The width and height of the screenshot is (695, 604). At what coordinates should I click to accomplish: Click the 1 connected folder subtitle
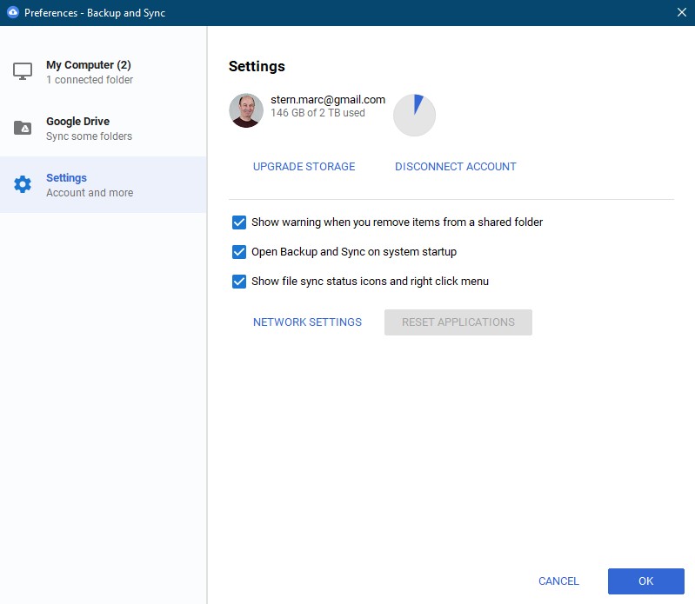pos(90,80)
